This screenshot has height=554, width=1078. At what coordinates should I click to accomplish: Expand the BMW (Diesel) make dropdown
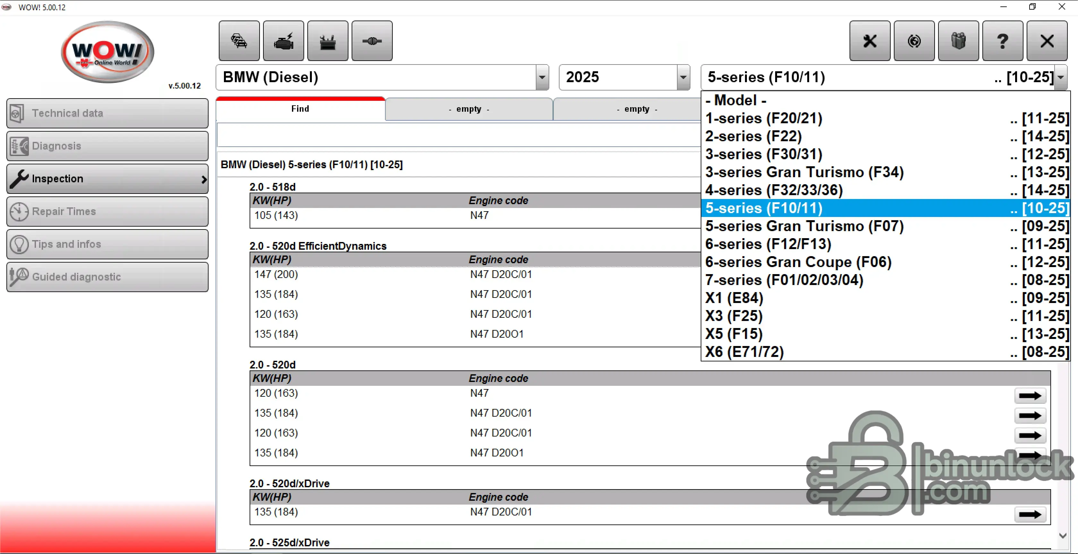point(542,77)
